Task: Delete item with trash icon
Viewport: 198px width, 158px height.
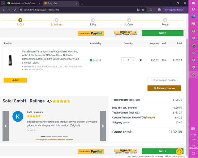Action: (x=140, y=60)
